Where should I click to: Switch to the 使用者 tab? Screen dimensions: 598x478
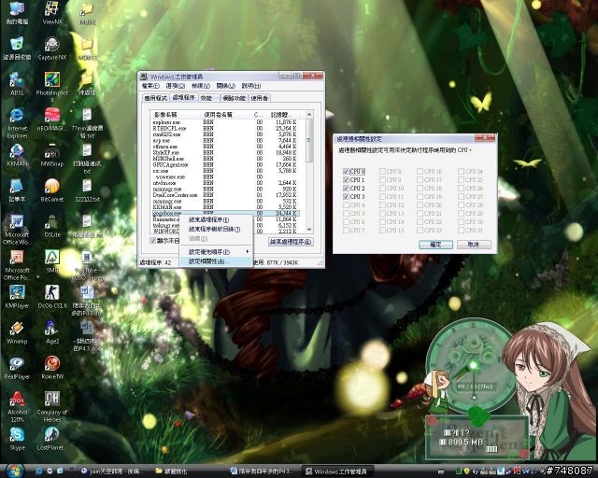tap(260, 98)
